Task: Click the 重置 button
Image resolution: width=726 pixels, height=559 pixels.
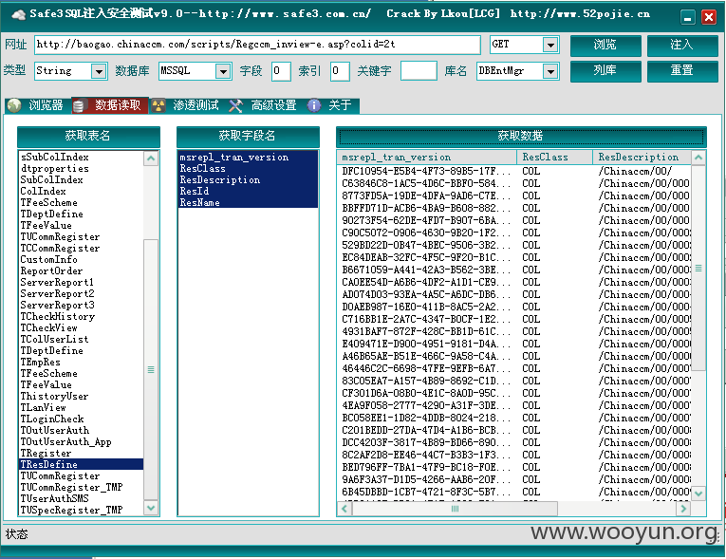Action: tap(682, 71)
